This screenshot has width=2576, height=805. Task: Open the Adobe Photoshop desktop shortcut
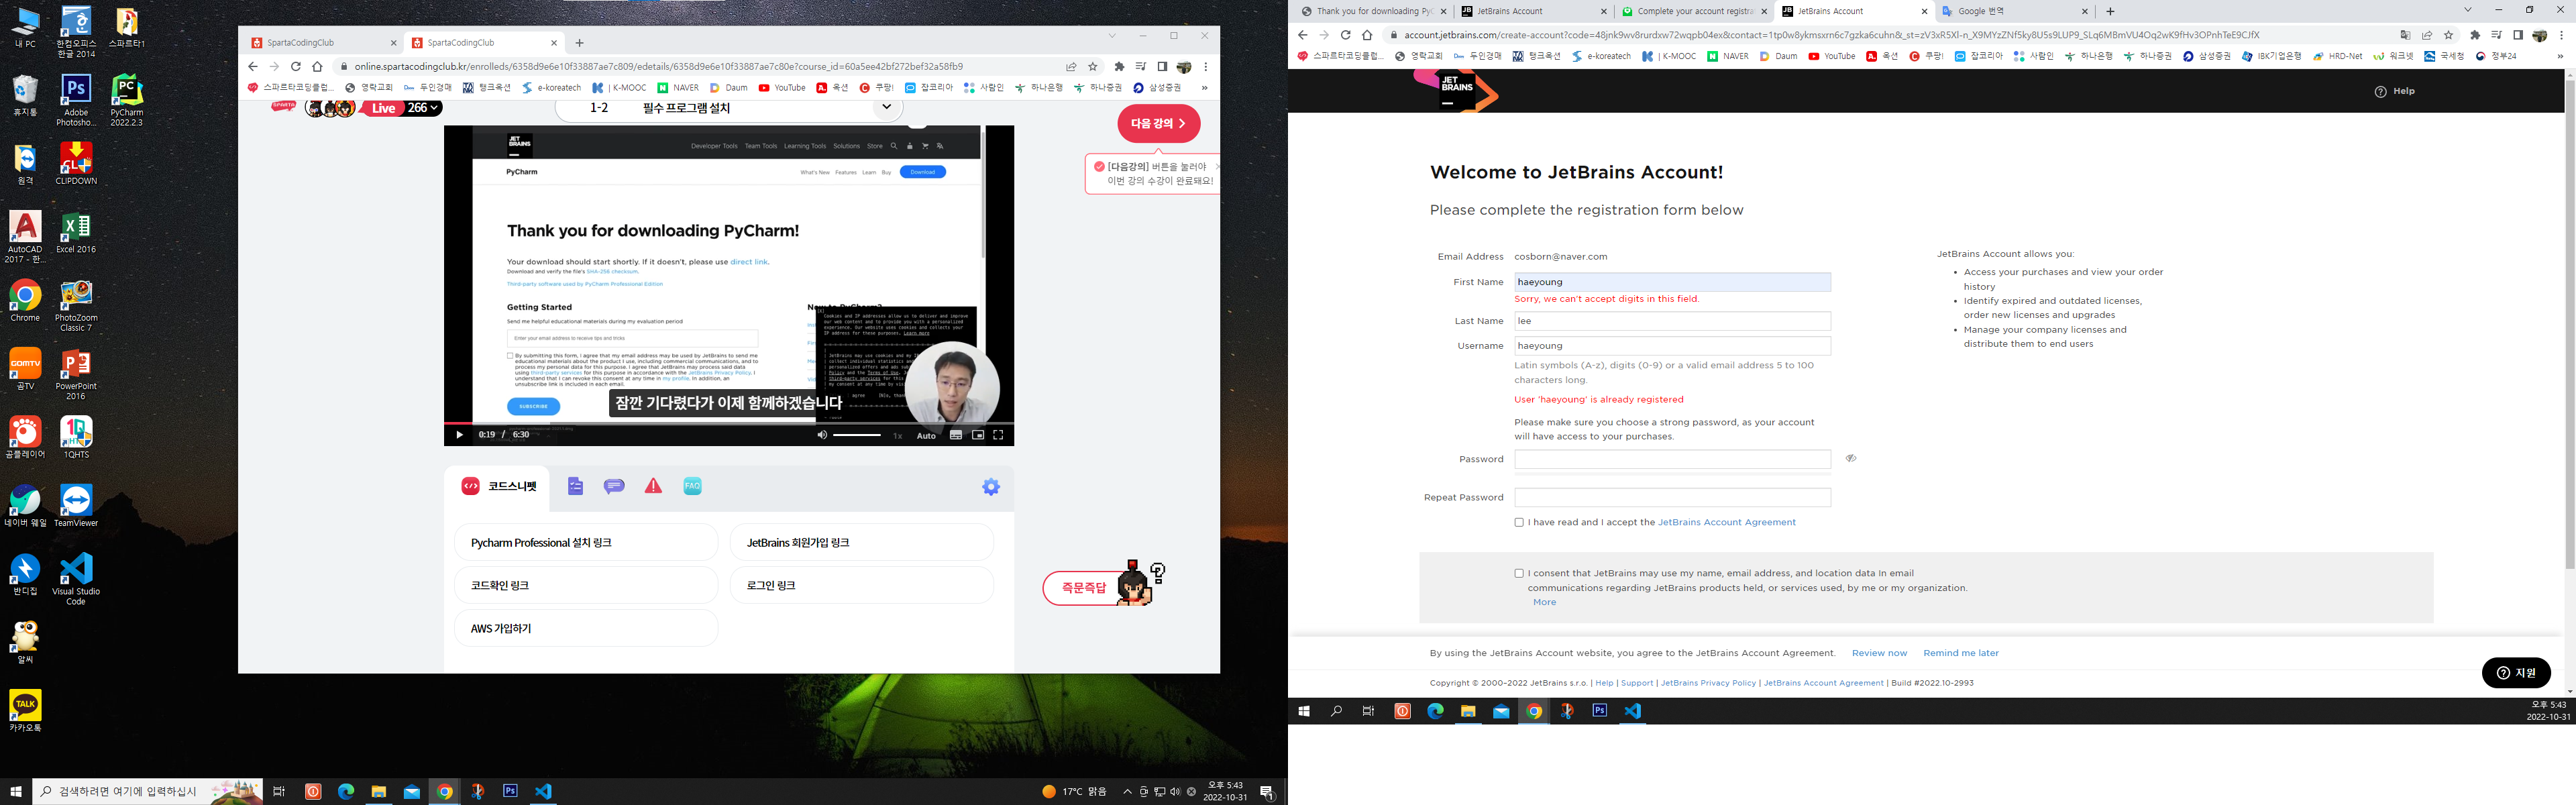(x=76, y=99)
